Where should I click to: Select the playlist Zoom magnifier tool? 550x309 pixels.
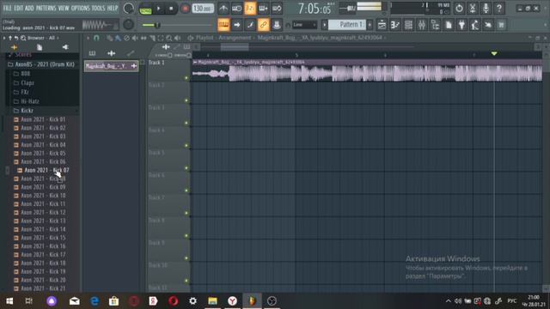click(x=169, y=38)
